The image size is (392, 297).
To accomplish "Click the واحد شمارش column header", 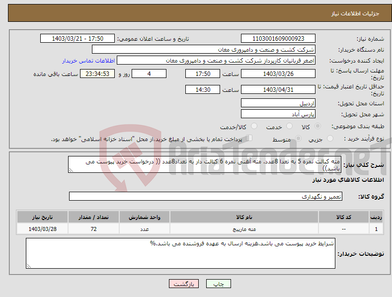I will [x=145, y=217].
